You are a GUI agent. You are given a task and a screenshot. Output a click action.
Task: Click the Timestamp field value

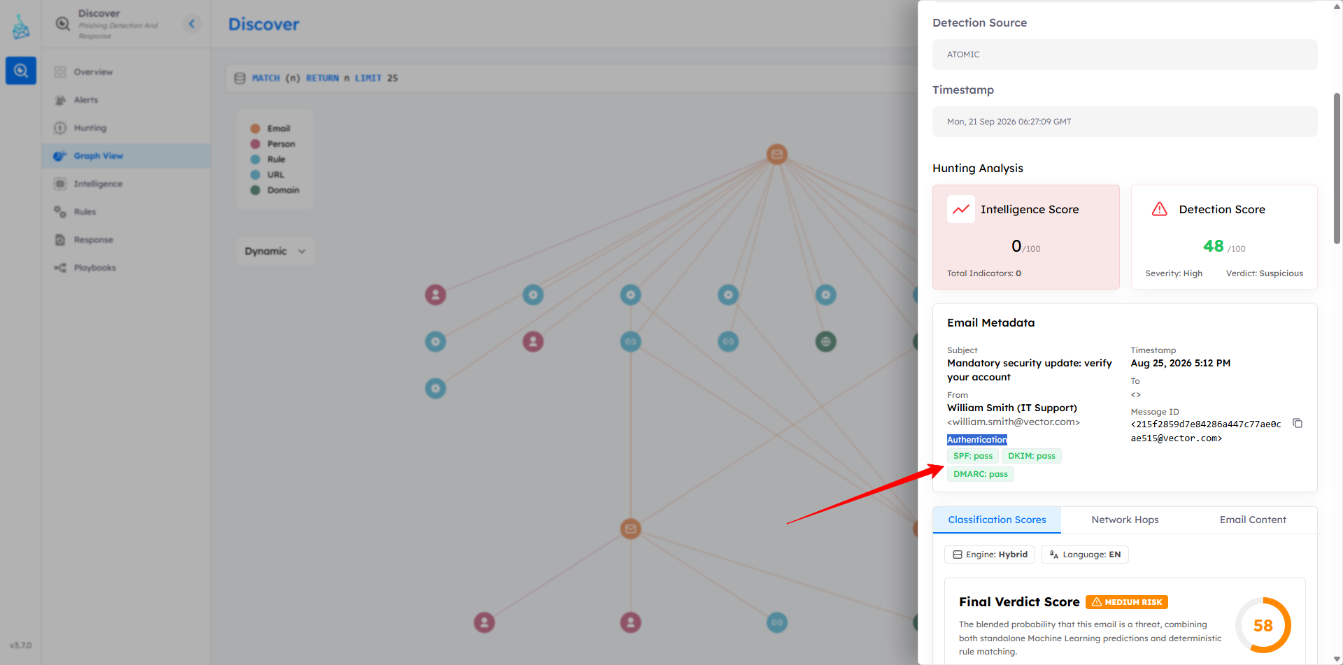click(x=1125, y=122)
